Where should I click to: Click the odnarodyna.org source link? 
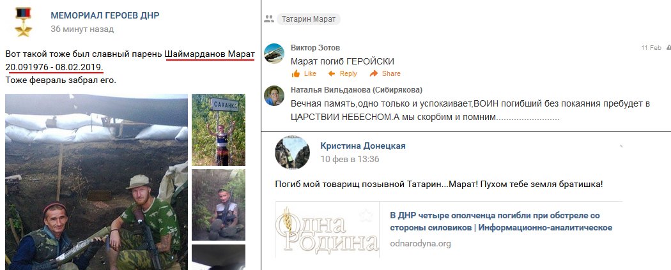coord(420,244)
